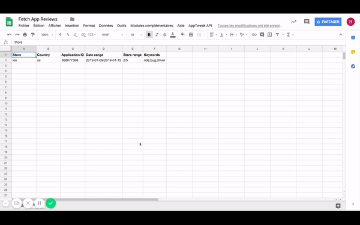The height and width of the screenshot is (225, 360).
Task: Open the Modules complémentaires menu
Action: [152, 26]
